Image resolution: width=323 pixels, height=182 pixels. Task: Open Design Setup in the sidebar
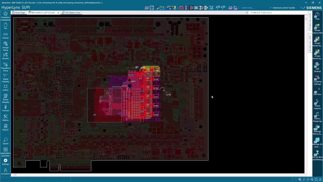[5, 47]
